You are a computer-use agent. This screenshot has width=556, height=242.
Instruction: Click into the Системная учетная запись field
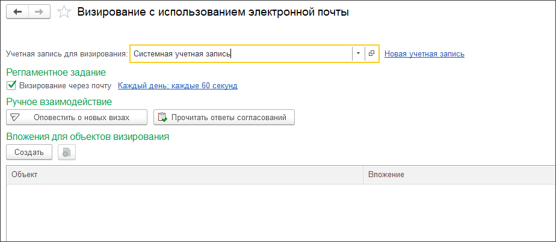241,53
